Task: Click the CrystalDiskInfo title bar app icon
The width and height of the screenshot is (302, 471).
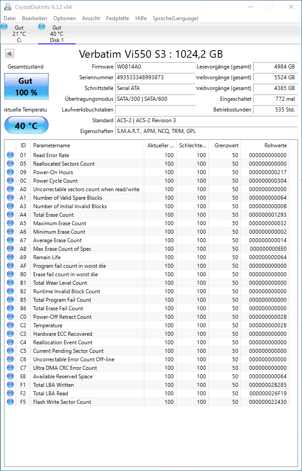Action: pyautogui.click(x=8, y=7)
